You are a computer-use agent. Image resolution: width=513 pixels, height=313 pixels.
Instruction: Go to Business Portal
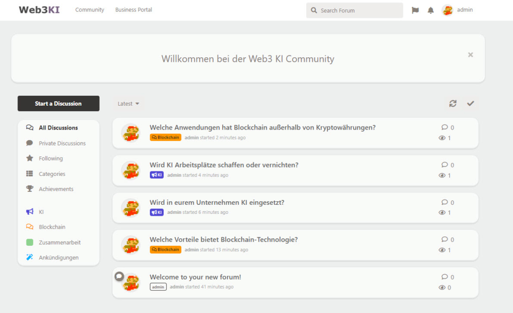(x=133, y=10)
